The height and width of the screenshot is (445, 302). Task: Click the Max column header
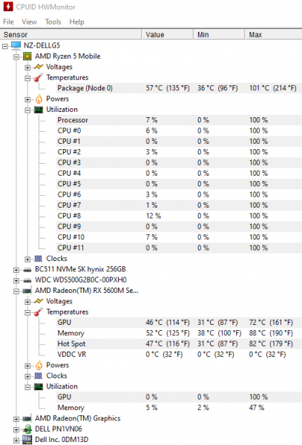[x=273, y=35]
